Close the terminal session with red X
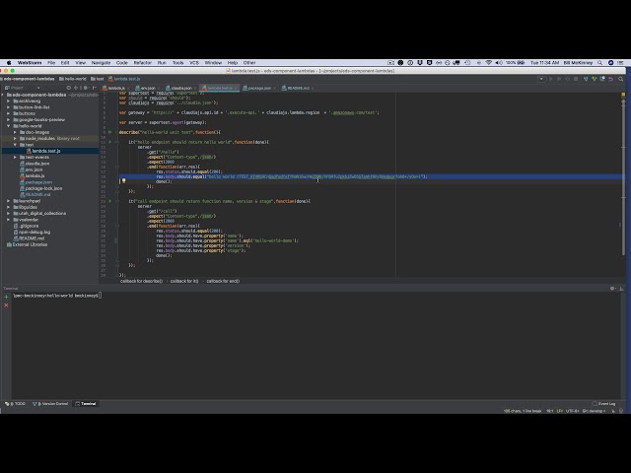The image size is (631, 473). point(6,305)
